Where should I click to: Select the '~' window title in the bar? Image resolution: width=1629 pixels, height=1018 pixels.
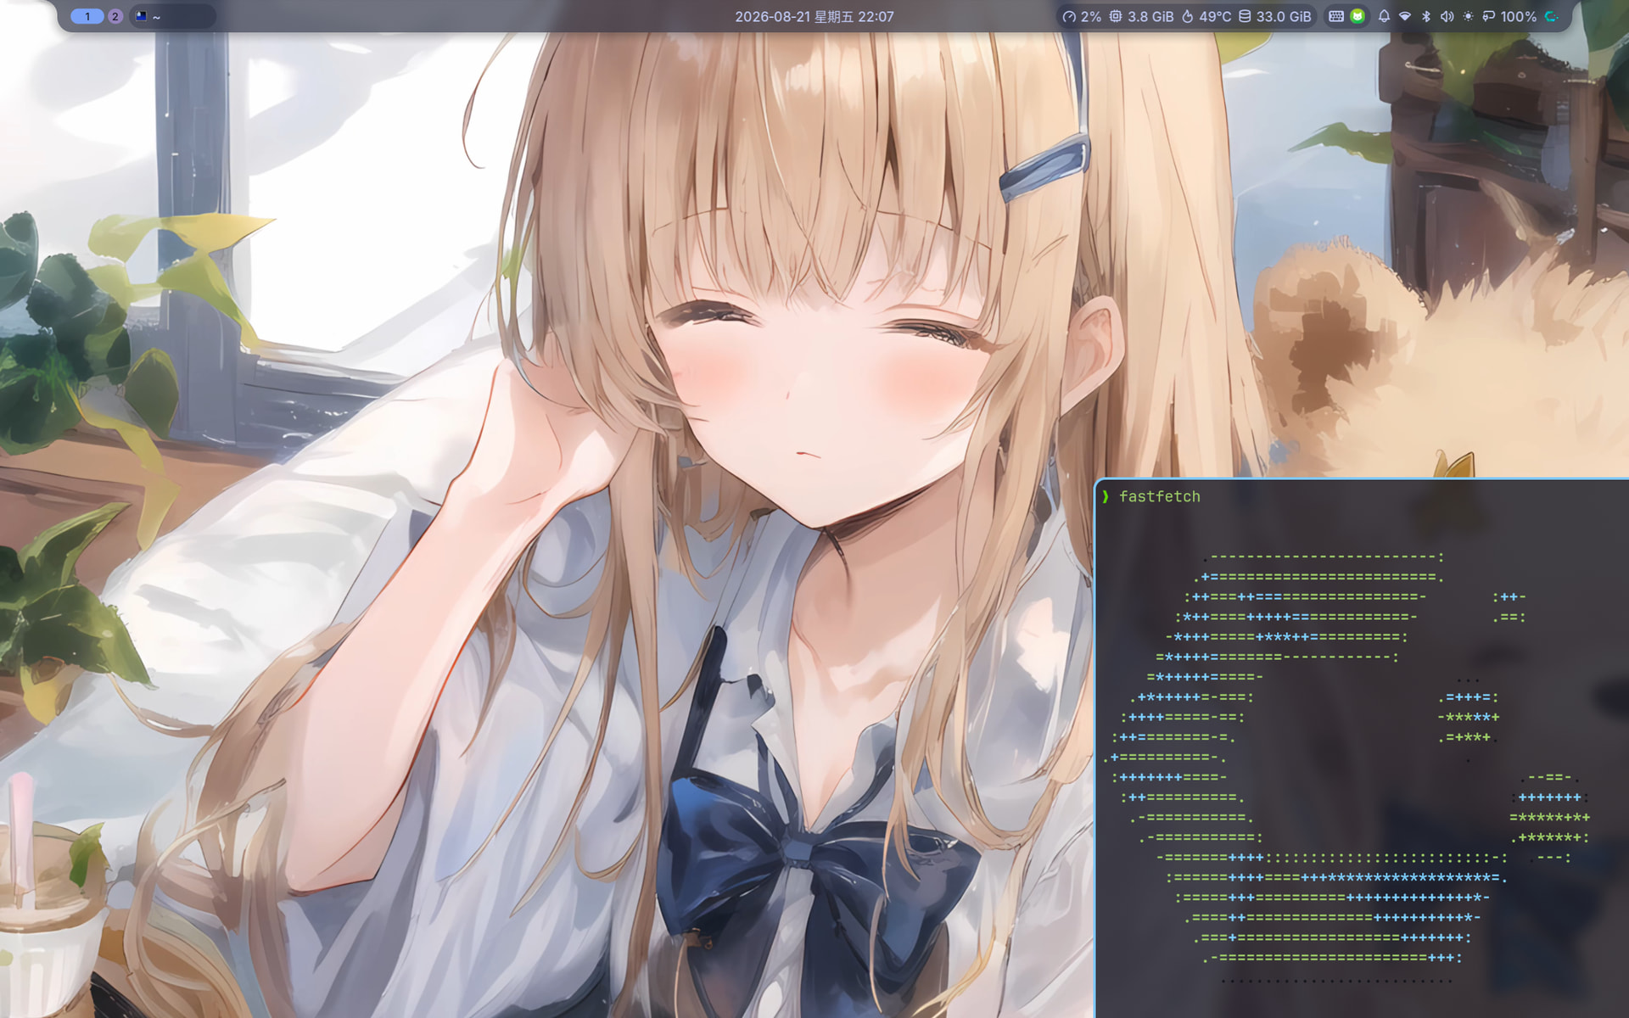156,17
